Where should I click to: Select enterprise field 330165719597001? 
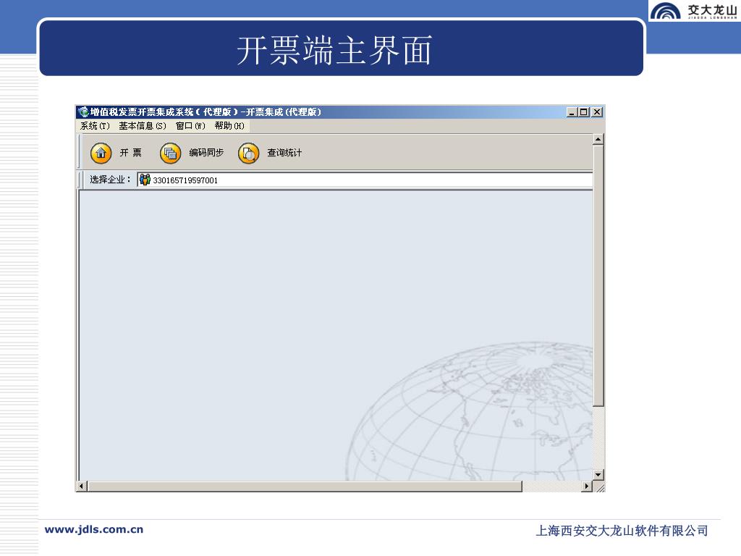click(365, 180)
